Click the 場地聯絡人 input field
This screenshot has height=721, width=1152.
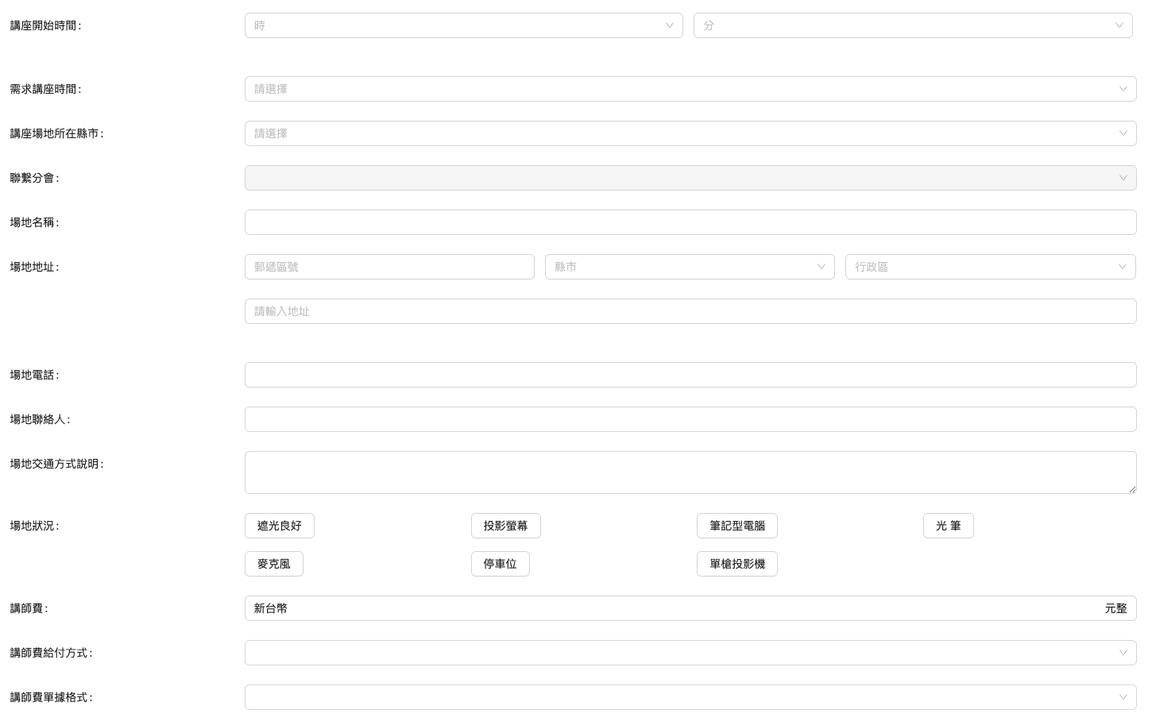pyautogui.click(x=690, y=419)
